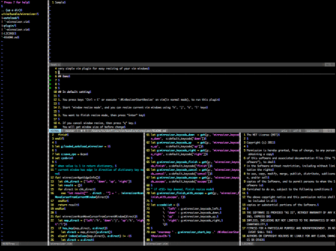Click the 'set cpo&vim' line

pyautogui.click(x=63, y=158)
